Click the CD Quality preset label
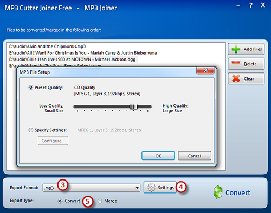Screen dimensions: 271x213 click(x=85, y=88)
